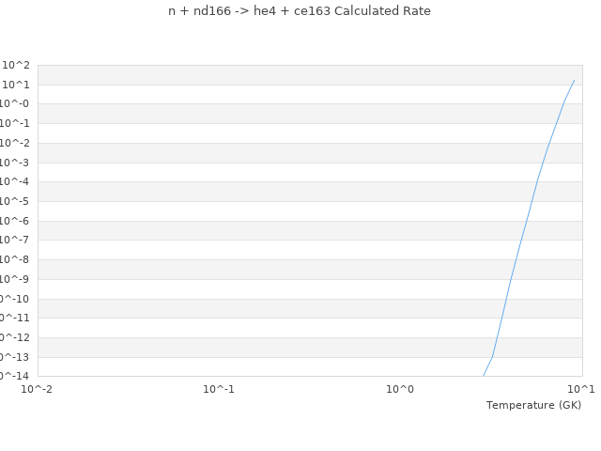The width and height of the screenshot is (601, 451).
Task: Click the y-axis tick label 10^-12
Action: click(14, 337)
